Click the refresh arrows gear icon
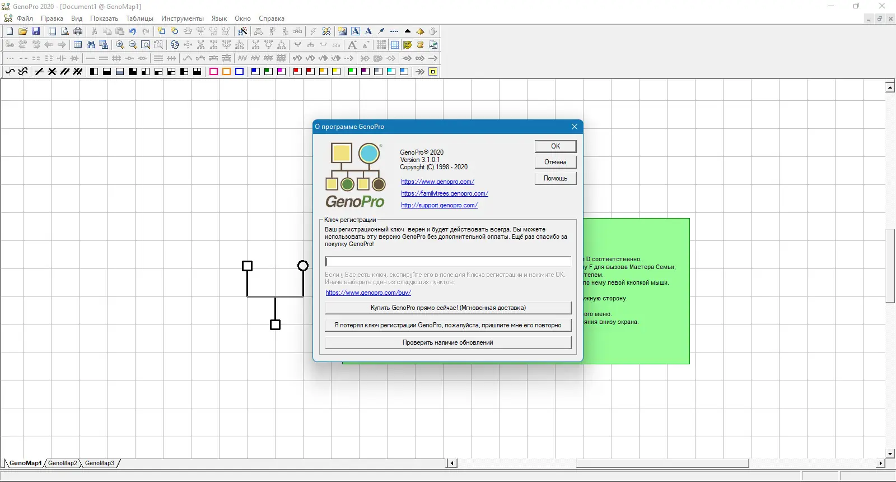This screenshot has width=896, height=482. pyautogui.click(x=175, y=45)
